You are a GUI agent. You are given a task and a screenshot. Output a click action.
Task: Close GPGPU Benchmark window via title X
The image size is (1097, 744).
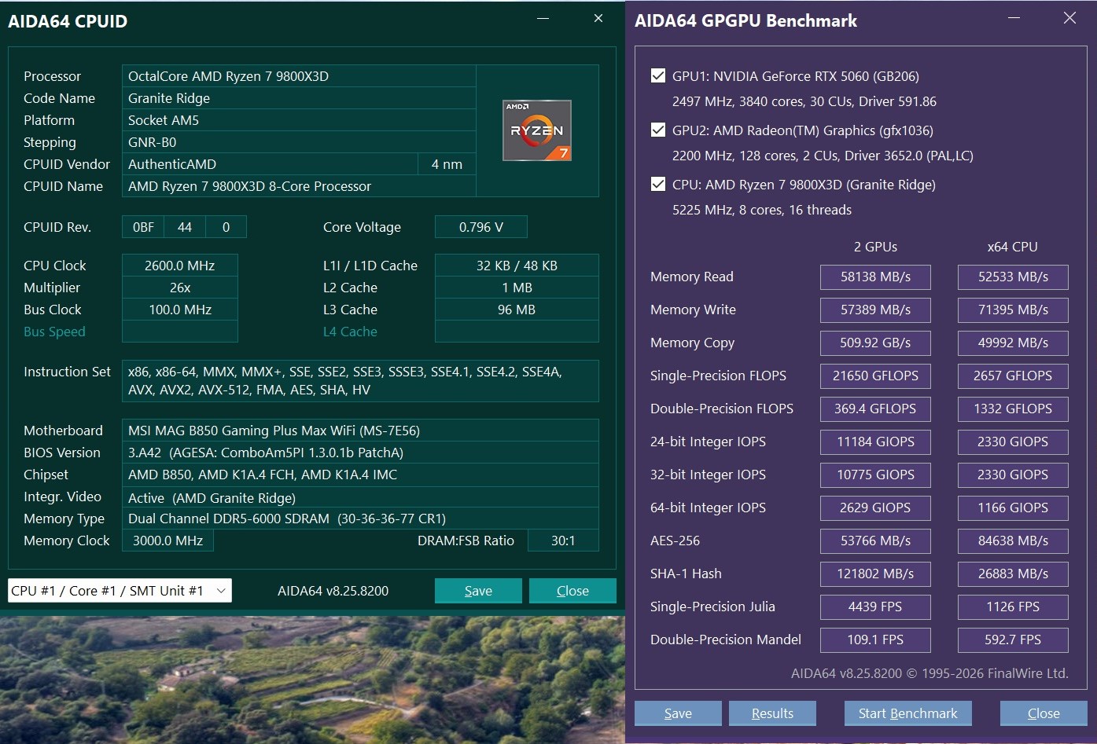point(1069,18)
